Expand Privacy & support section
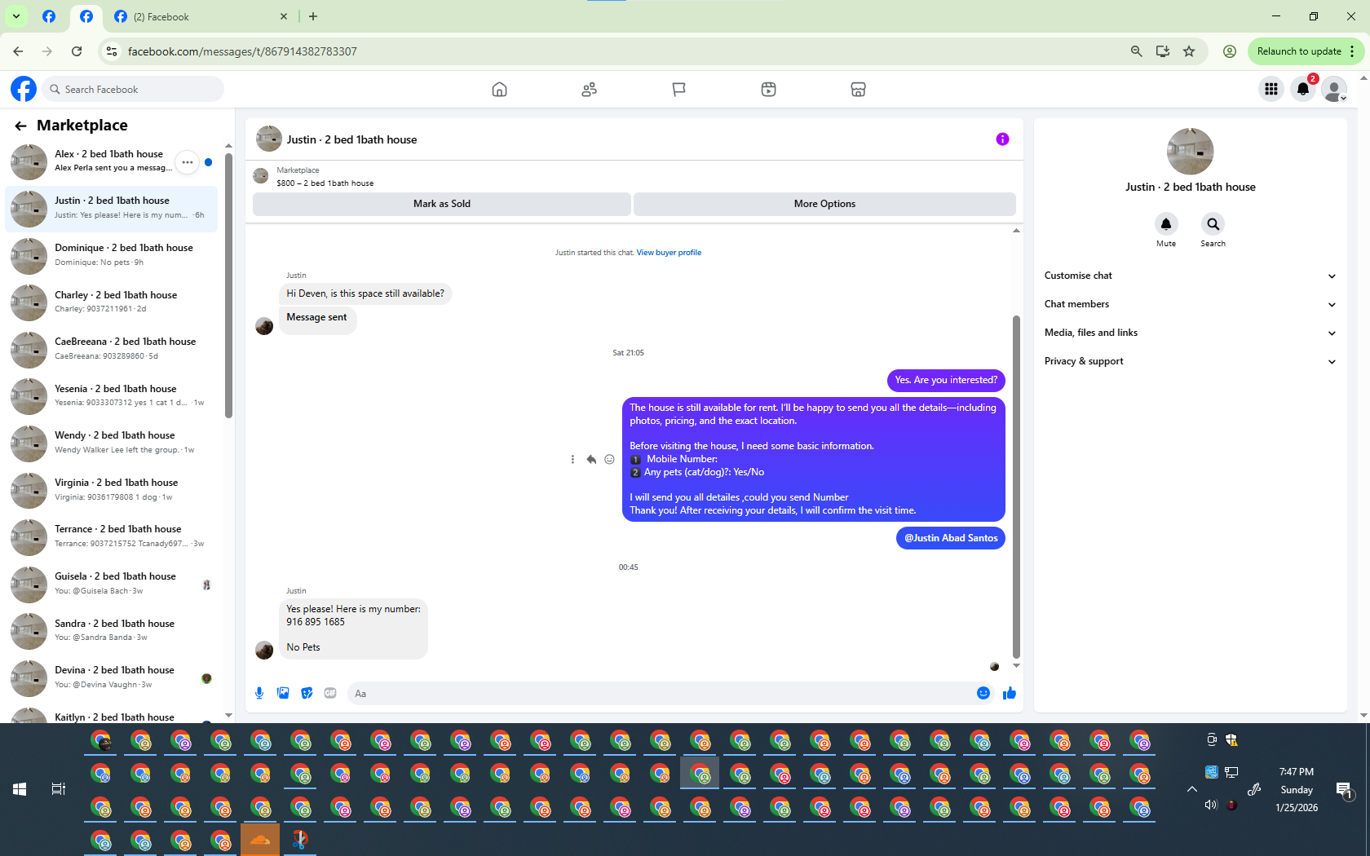The width and height of the screenshot is (1370, 856). [x=1190, y=361]
